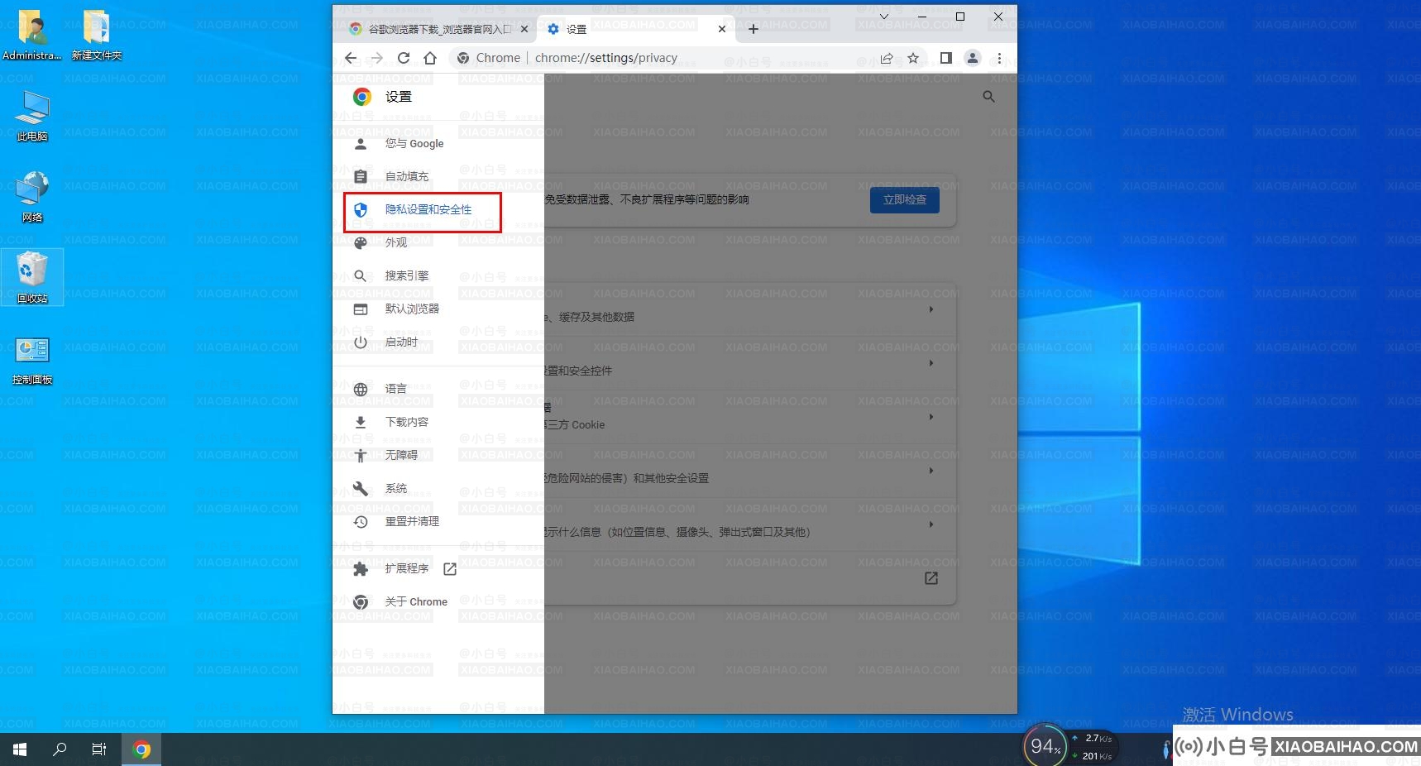
Task: Select 默认浏览器 in the sidebar
Action: [x=412, y=309]
